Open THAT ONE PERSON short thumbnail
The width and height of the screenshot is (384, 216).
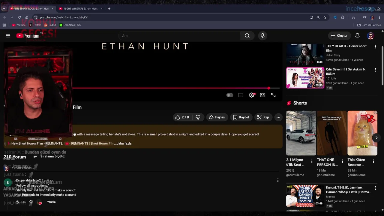(331, 133)
